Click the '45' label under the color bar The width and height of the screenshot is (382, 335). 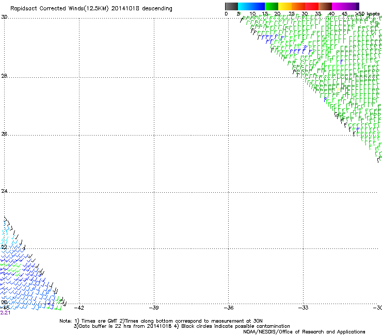point(344,14)
